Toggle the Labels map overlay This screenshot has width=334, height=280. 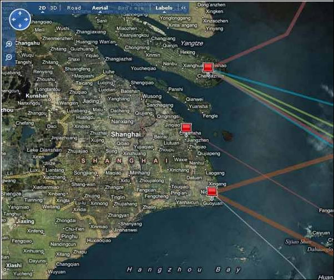point(164,8)
